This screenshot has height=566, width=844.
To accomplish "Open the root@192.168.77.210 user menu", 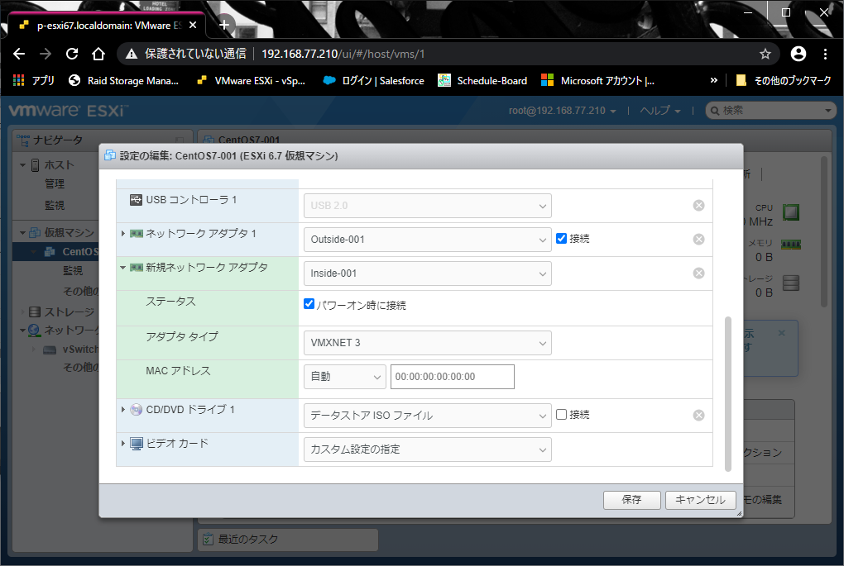I will [x=562, y=111].
